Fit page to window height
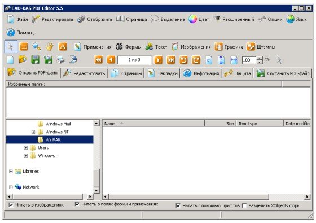Image resolution: width=316 pixels, height=223 pixels. tap(221, 60)
